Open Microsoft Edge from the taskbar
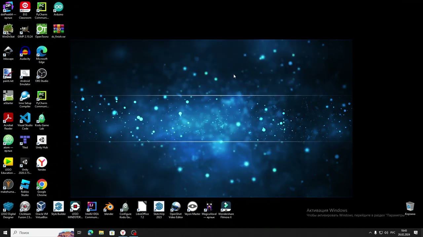 91,233
